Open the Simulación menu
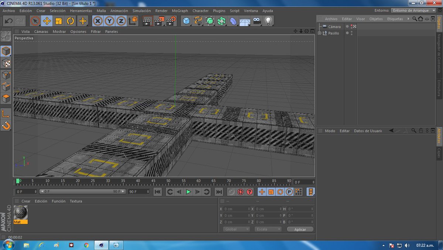 tap(141, 11)
